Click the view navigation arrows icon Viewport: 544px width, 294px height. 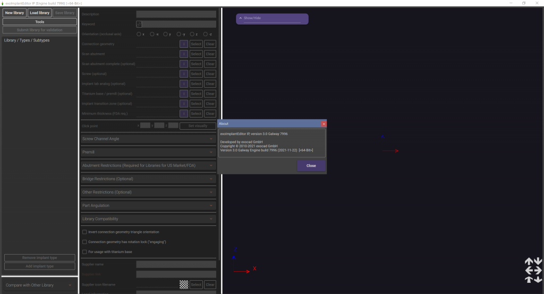[533, 270]
